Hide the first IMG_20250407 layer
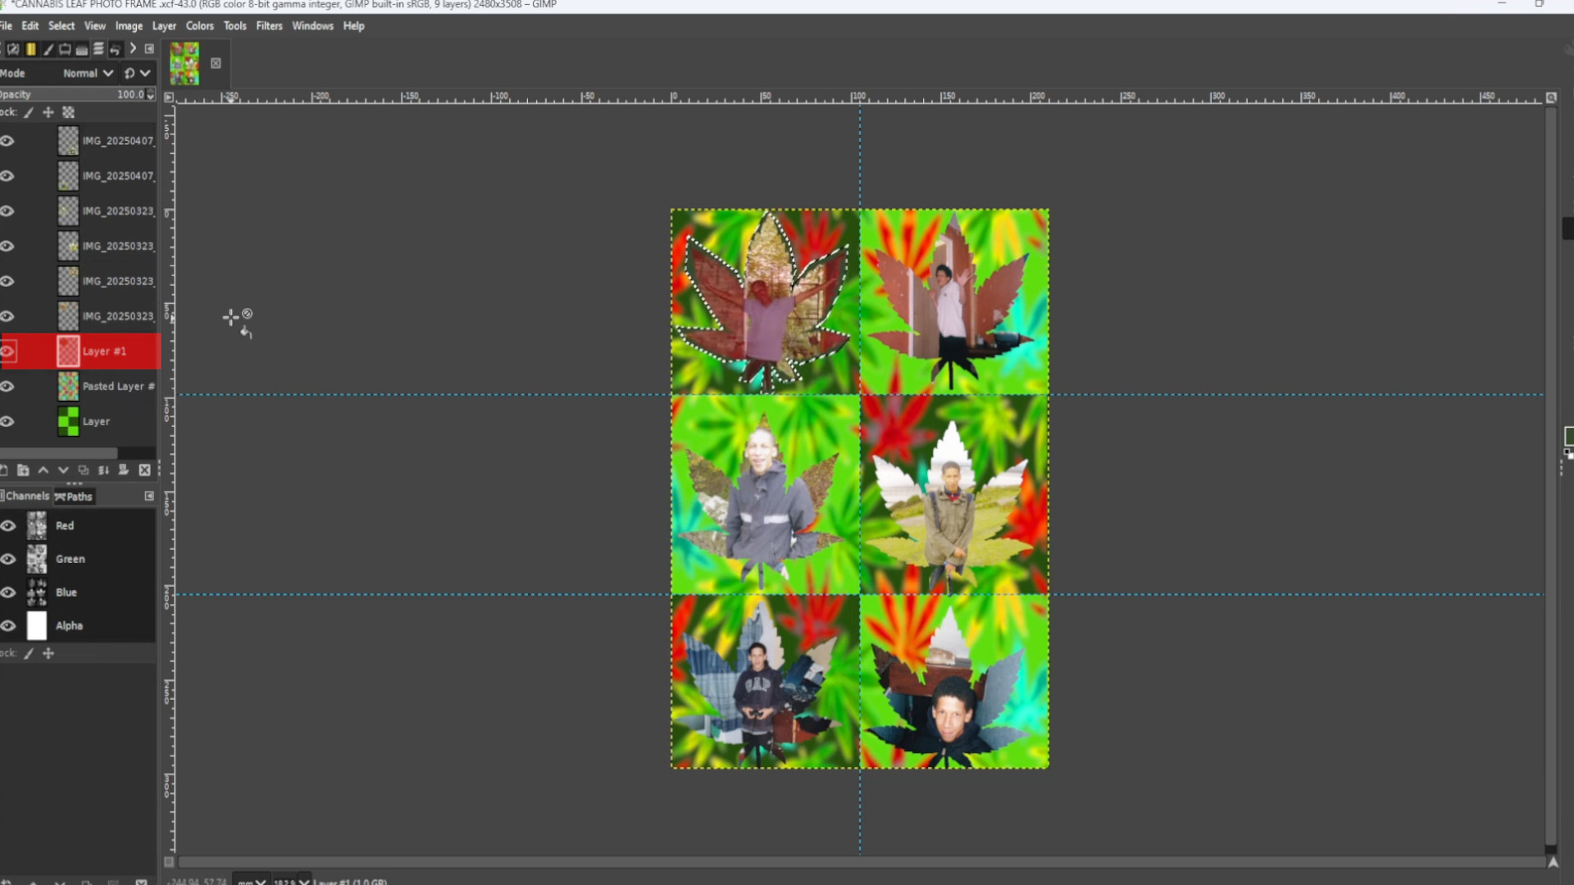1574x885 pixels. click(x=7, y=141)
